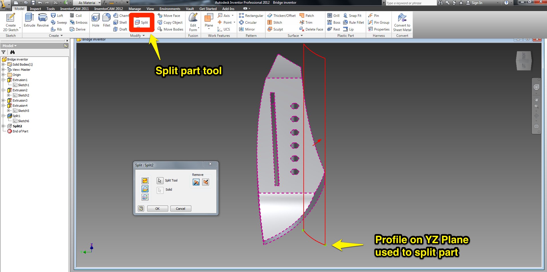The height and width of the screenshot is (272, 547).
Task: Select the Hole tool
Action: (x=96, y=20)
